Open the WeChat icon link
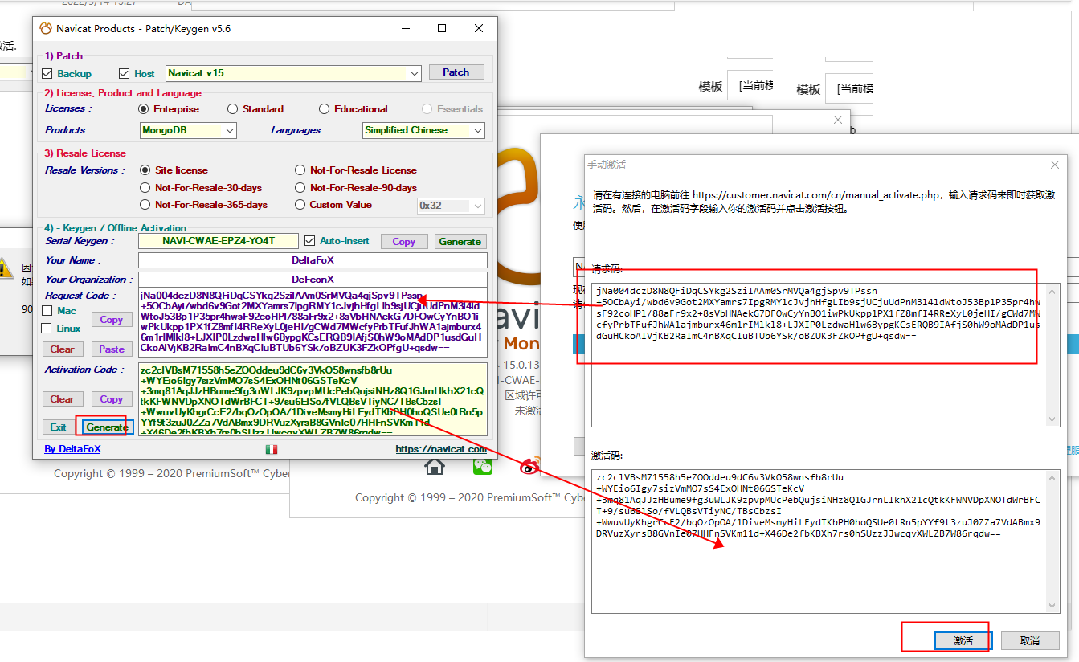 point(482,466)
